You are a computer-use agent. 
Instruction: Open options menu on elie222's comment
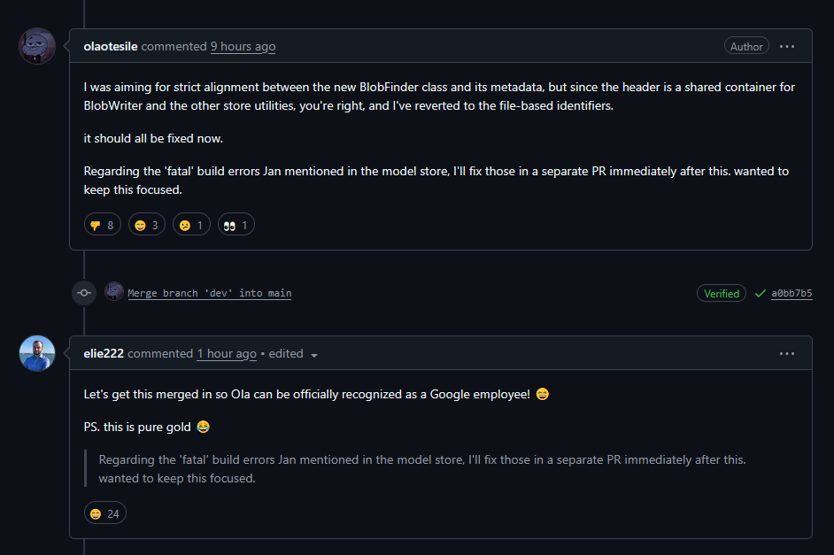click(787, 353)
